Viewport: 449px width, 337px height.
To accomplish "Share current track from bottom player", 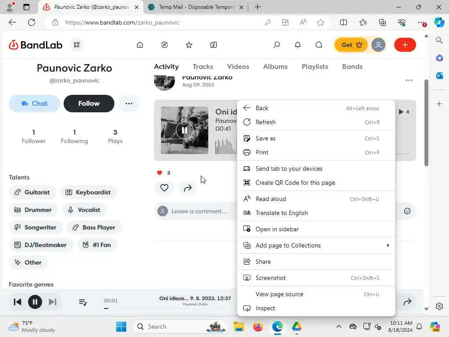I will [407, 302].
